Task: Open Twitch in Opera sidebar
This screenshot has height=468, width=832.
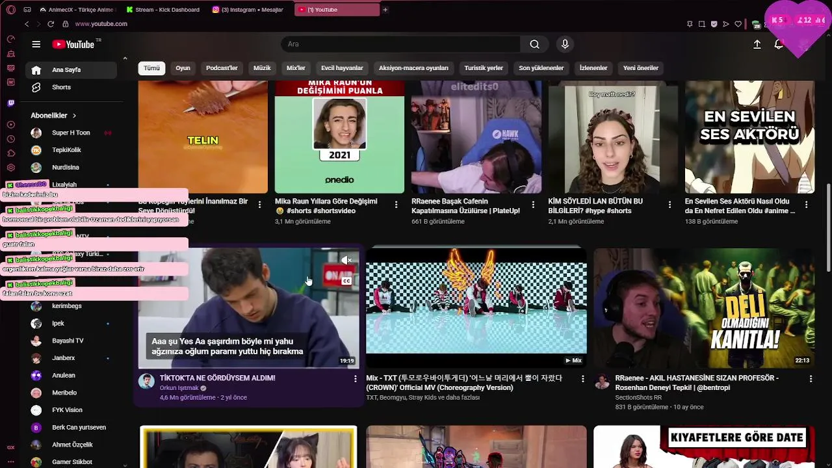Action: (11, 103)
